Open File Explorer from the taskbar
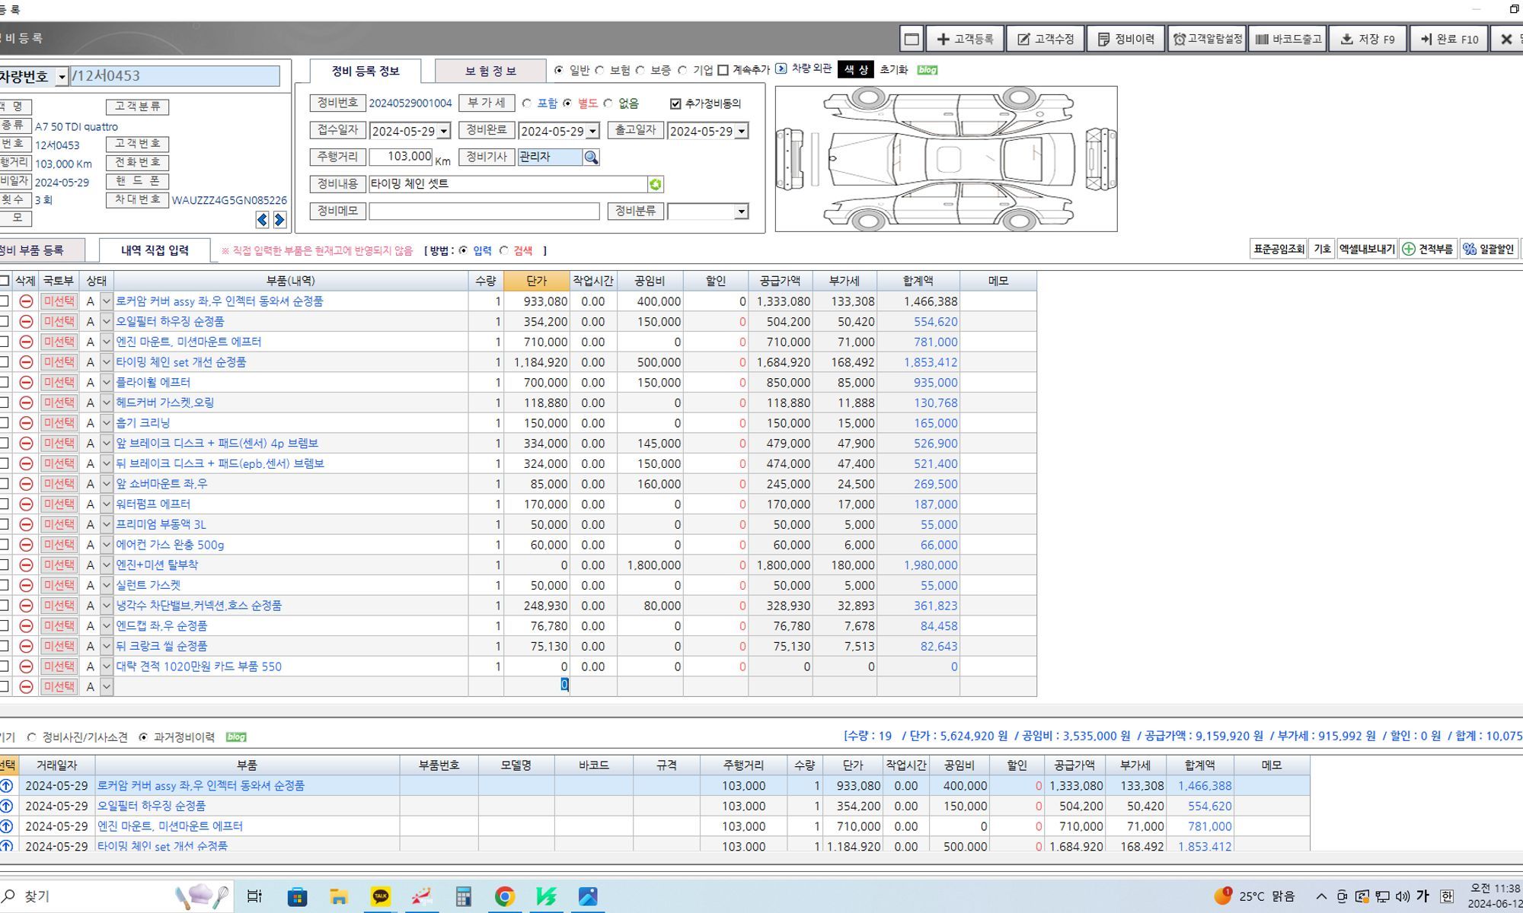 (339, 896)
